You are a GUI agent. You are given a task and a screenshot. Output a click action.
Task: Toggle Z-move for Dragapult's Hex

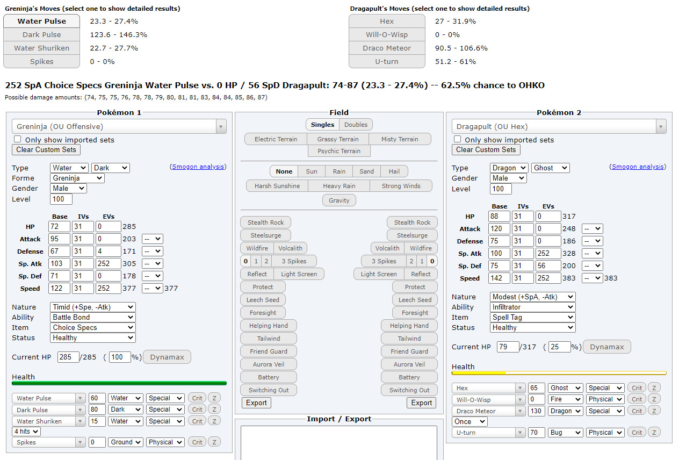point(653,387)
